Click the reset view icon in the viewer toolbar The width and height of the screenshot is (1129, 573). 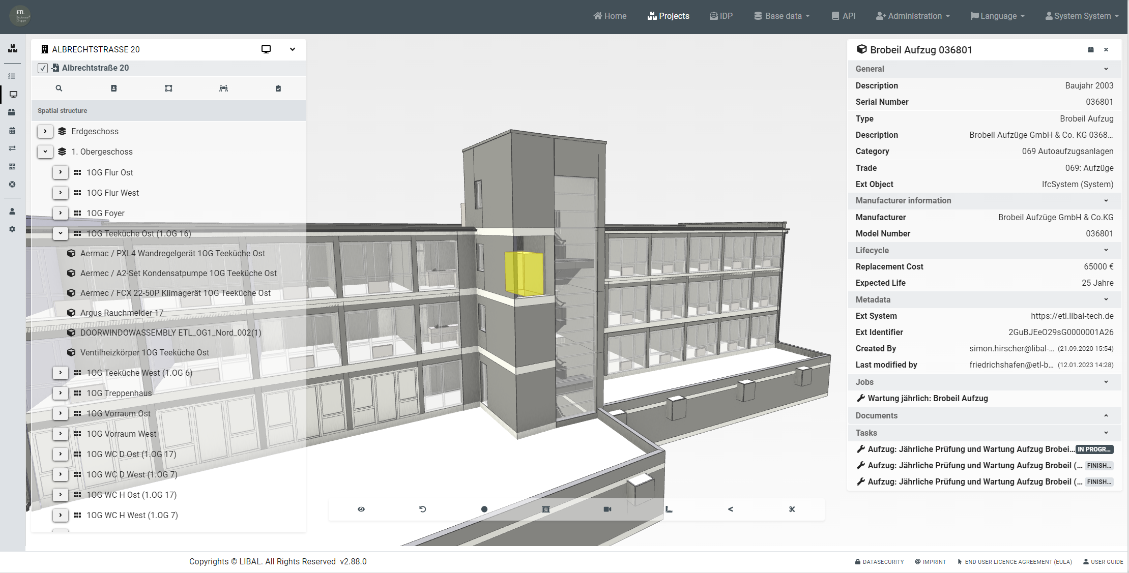[x=423, y=509]
